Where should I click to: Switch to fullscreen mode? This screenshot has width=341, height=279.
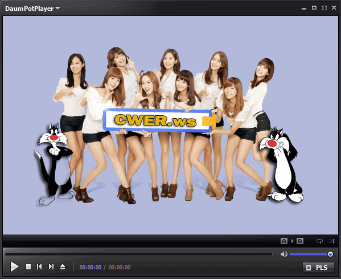324,8
